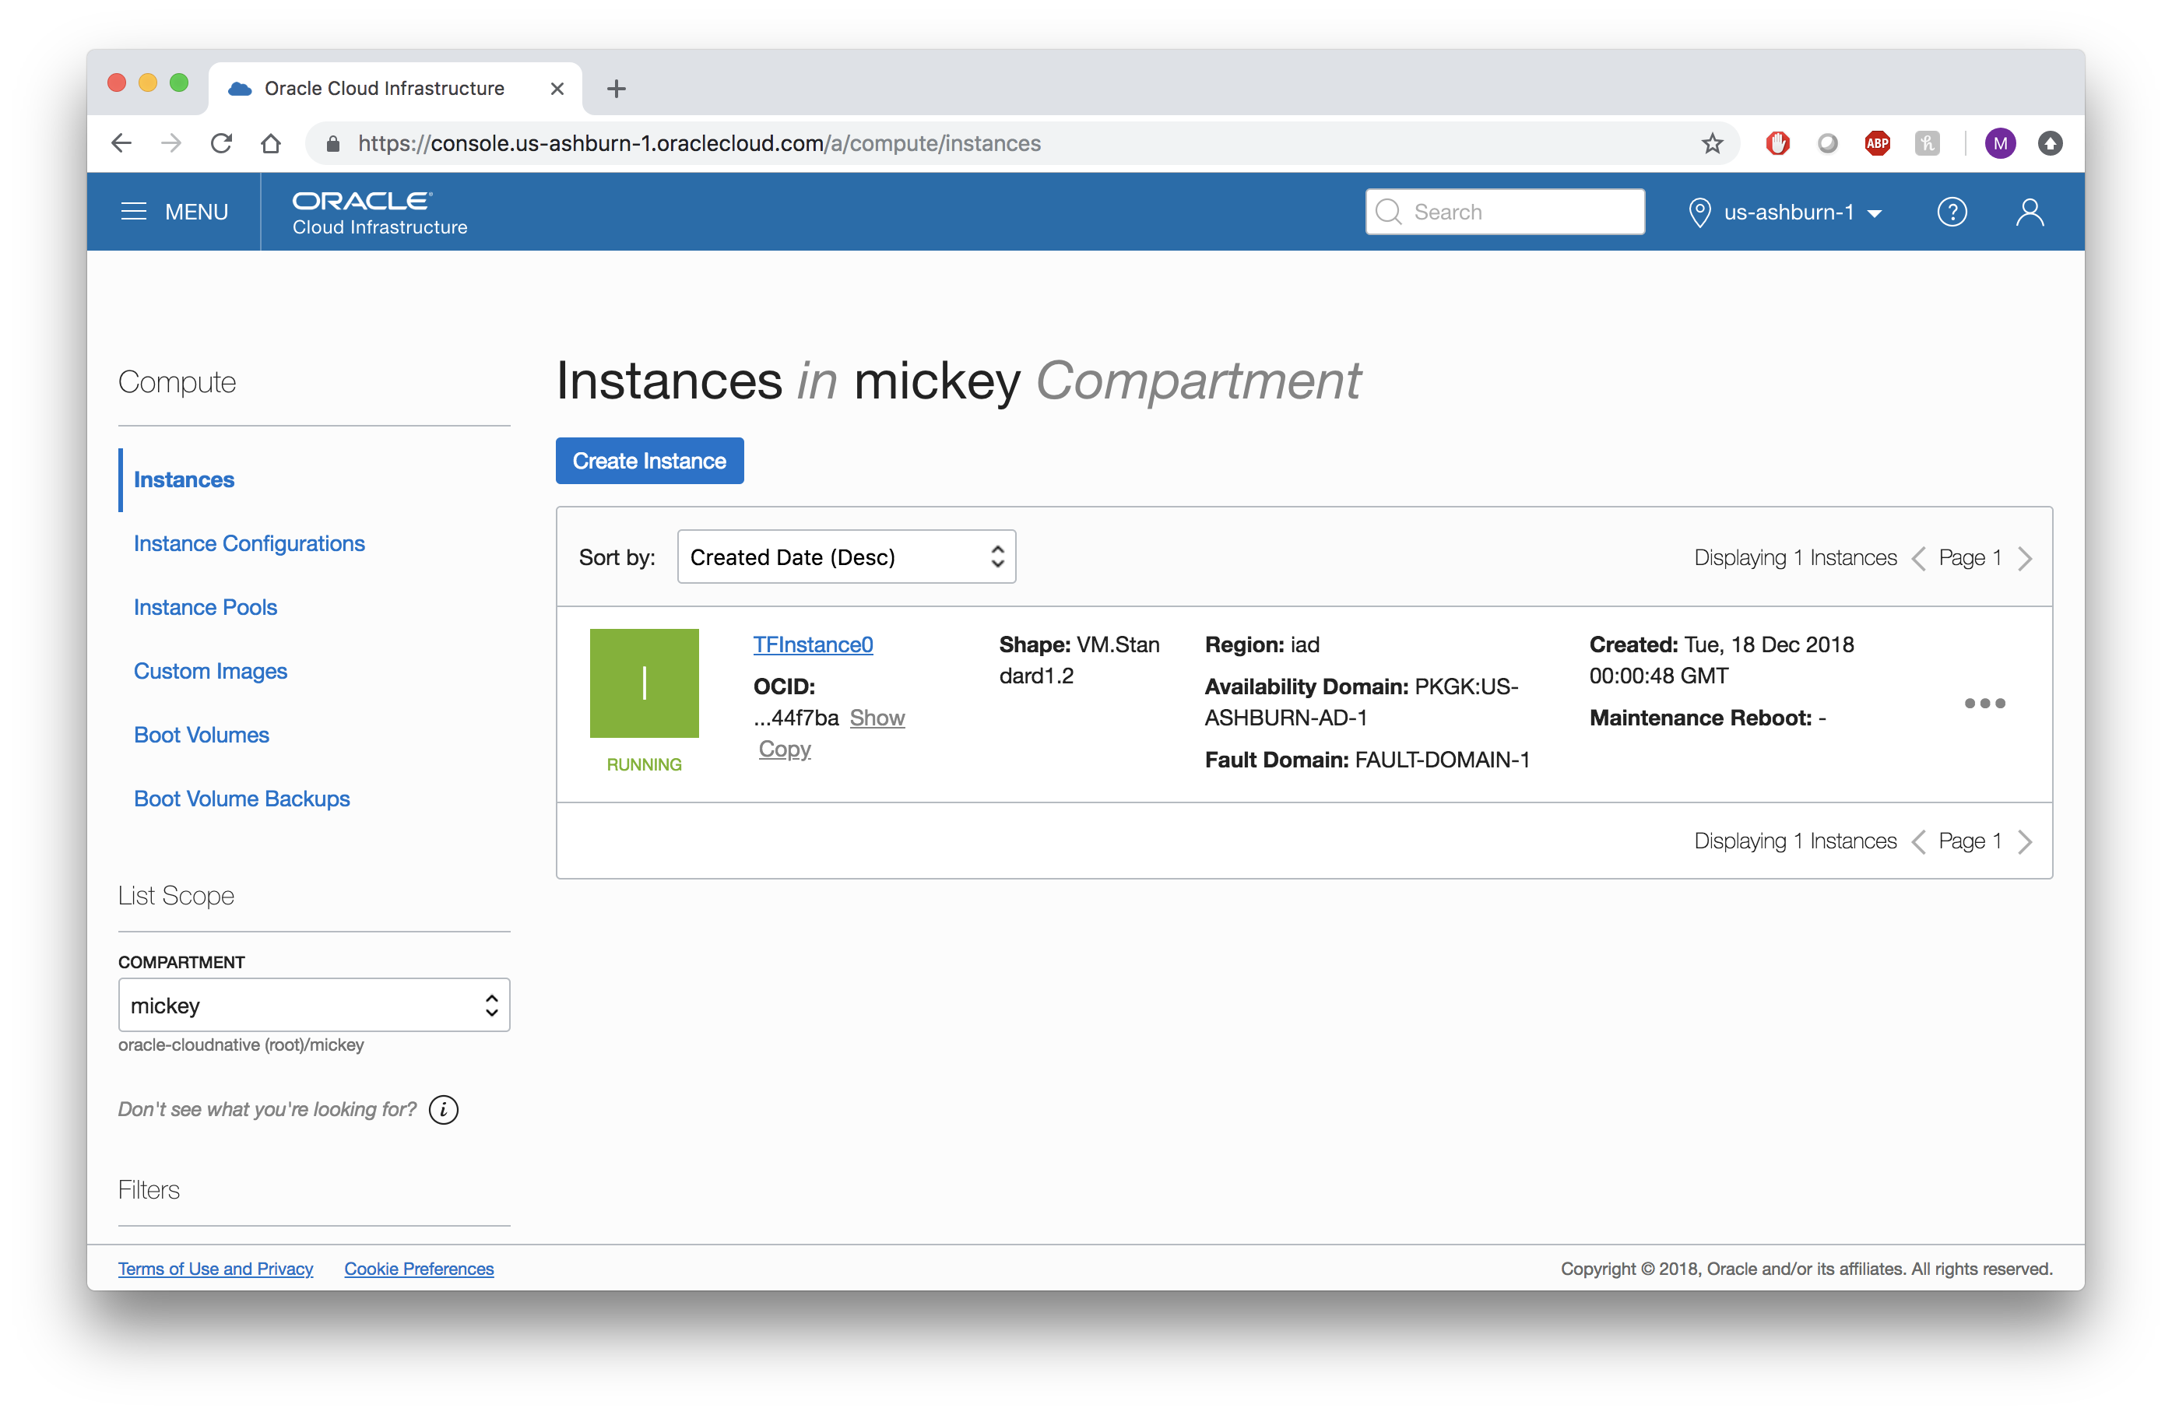The height and width of the screenshot is (1415, 2172).
Task: Click the green RUNNING instance status tile
Action: point(645,683)
